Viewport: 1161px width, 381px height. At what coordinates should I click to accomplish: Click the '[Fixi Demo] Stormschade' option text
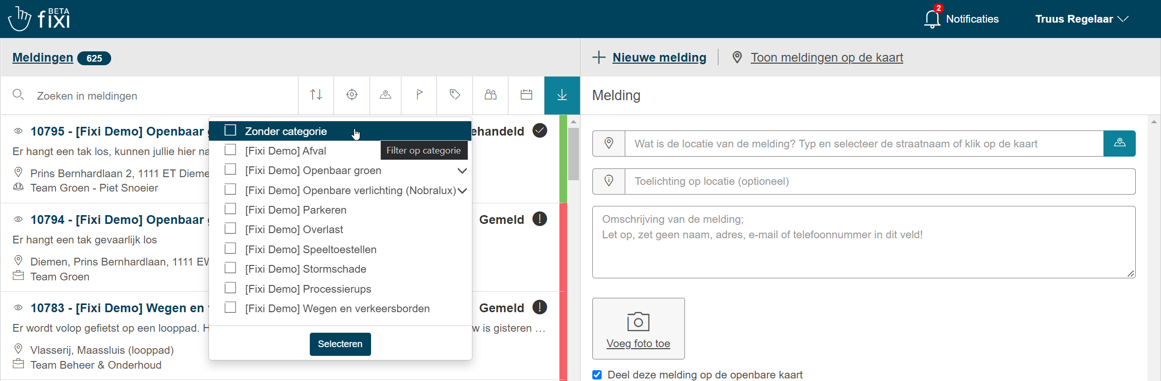306,269
